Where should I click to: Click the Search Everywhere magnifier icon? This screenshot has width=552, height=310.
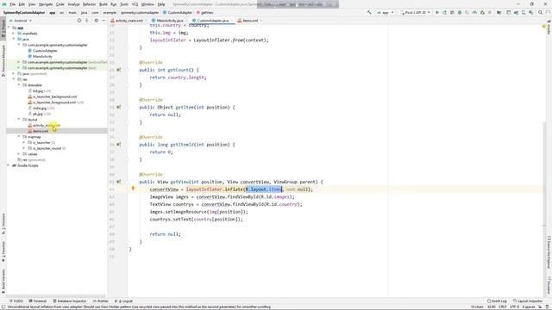point(541,12)
